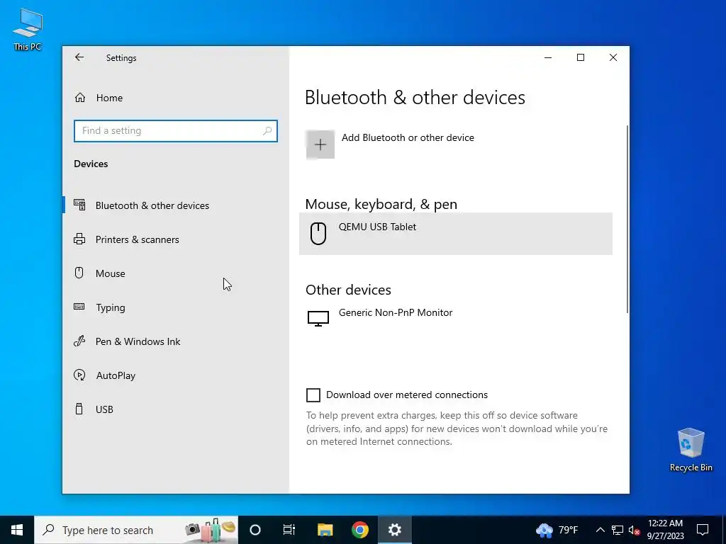Click the taskbar Type here to search box
726x544 pixels.
136,530
